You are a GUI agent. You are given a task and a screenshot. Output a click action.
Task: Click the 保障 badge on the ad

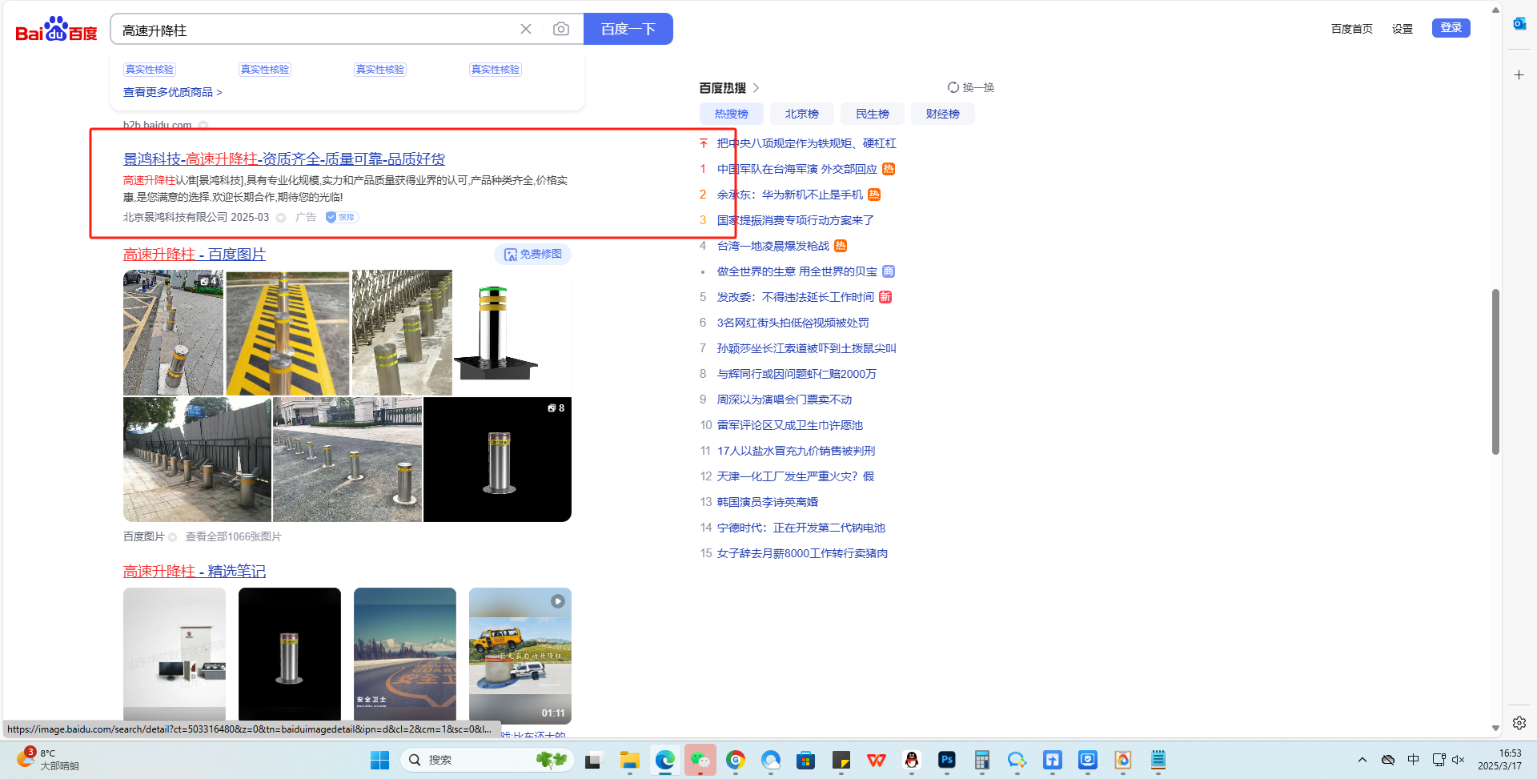tap(342, 217)
